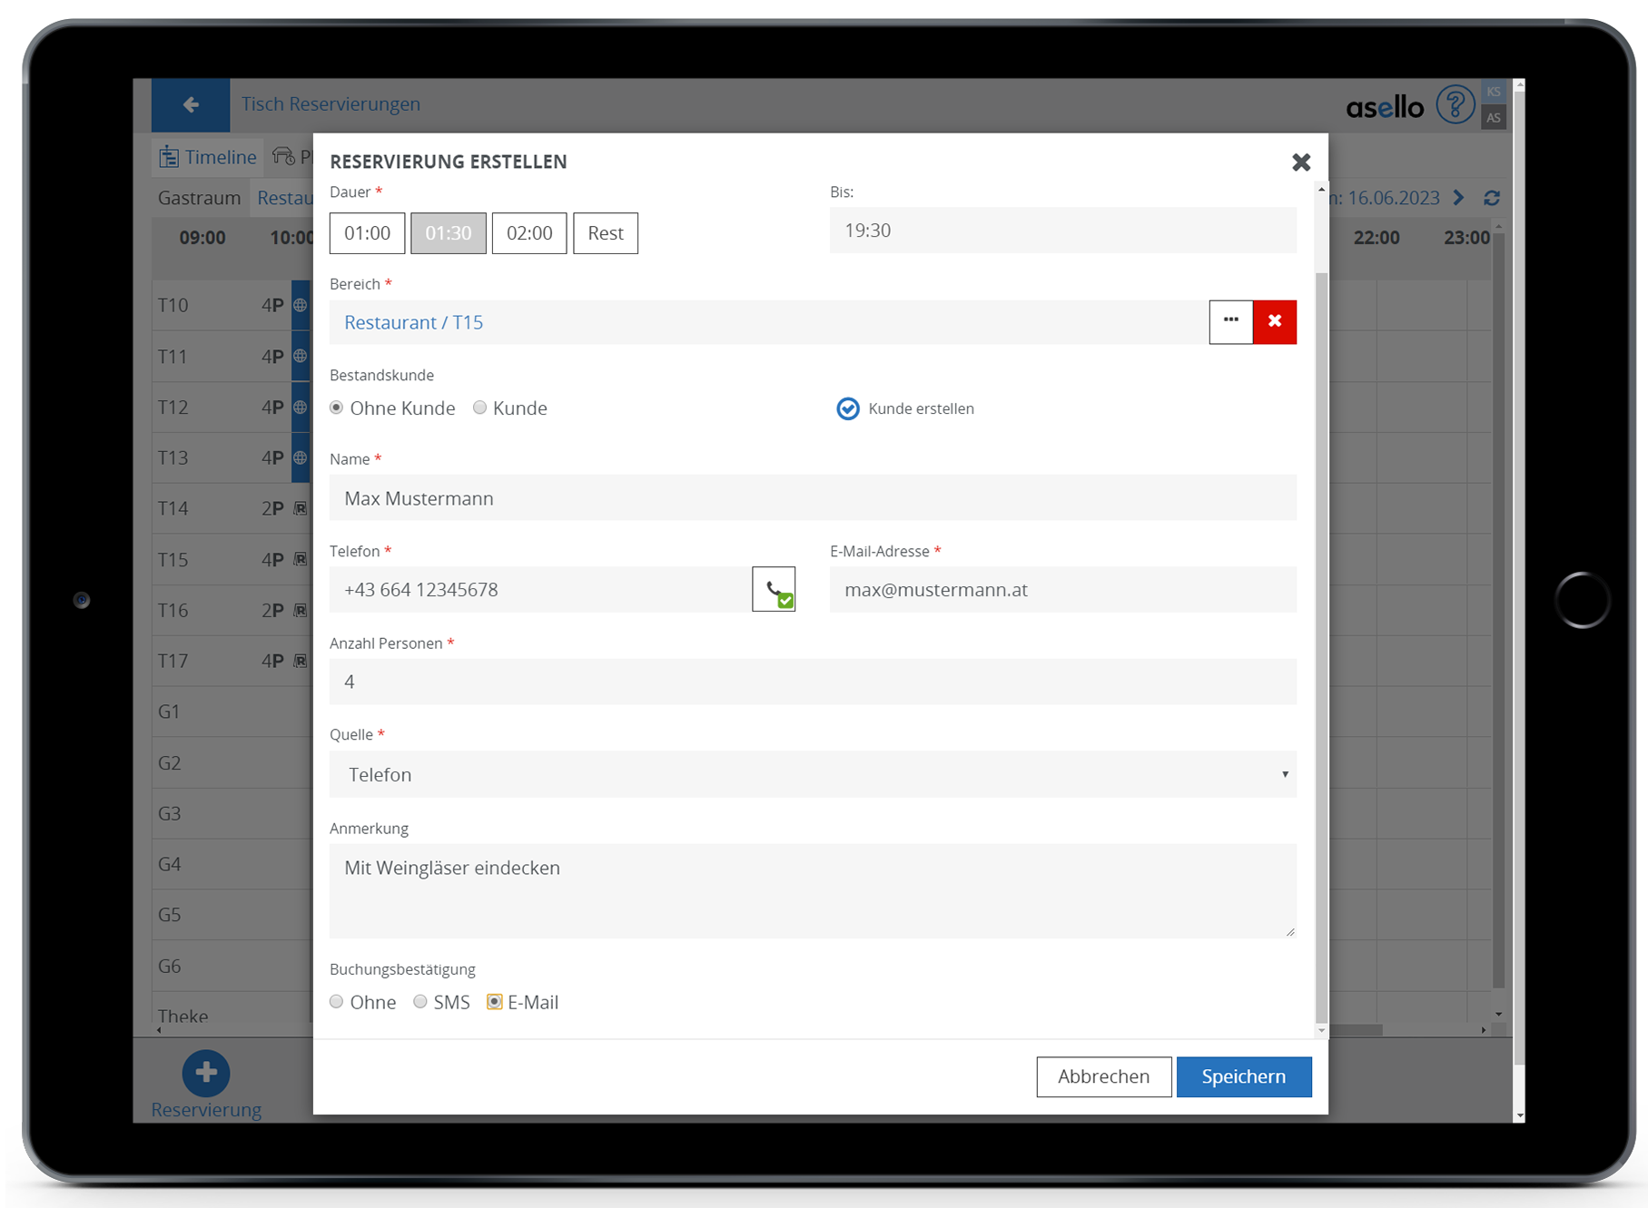Open area picker with three dots button
1648x1208 pixels.
(x=1230, y=321)
